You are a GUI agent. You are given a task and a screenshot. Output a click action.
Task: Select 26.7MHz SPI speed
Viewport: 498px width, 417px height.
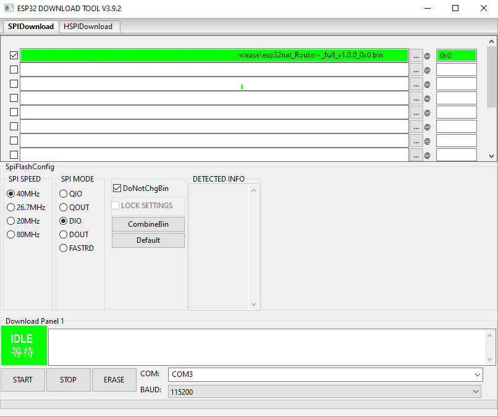[26, 208]
